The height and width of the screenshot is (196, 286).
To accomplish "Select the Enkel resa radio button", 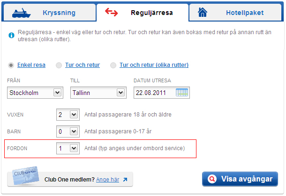I will coord(11,65).
